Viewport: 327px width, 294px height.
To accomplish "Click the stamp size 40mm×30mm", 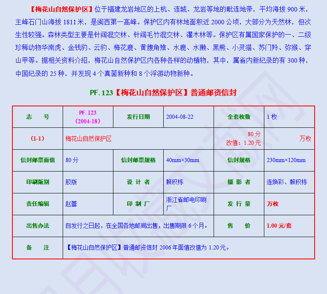I will (183, 160).
